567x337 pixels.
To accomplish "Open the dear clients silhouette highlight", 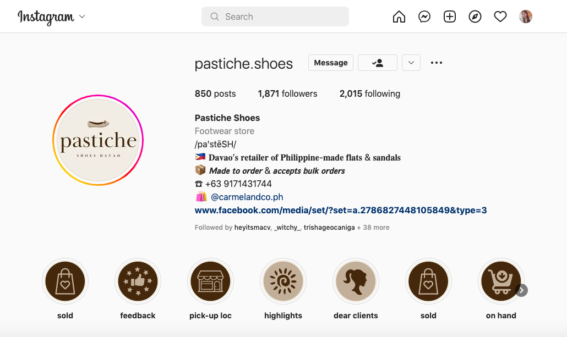I will tap(356, 281).
